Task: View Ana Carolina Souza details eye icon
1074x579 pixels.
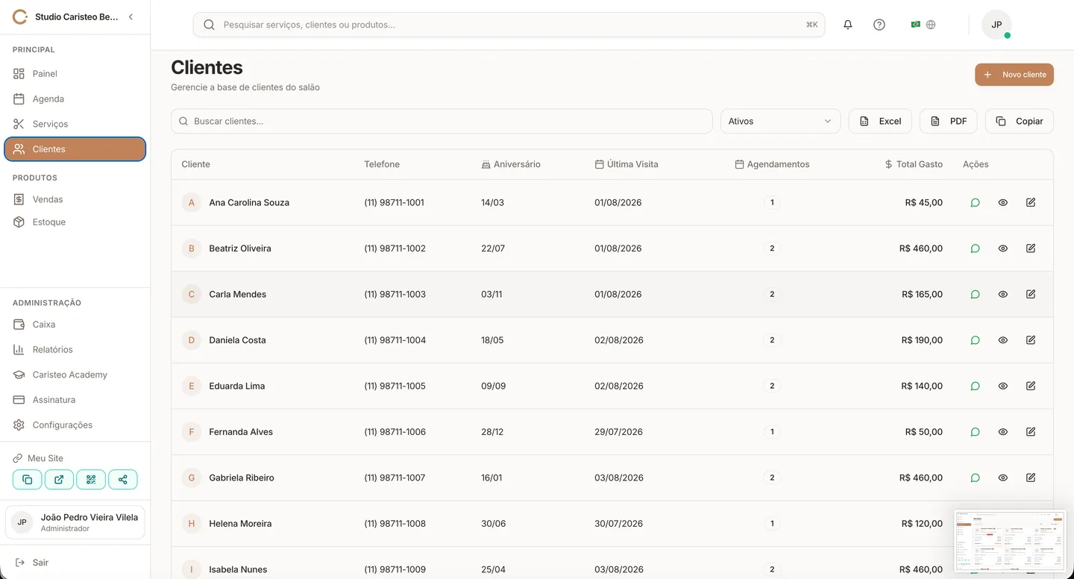Action: tap(1003, 202)
